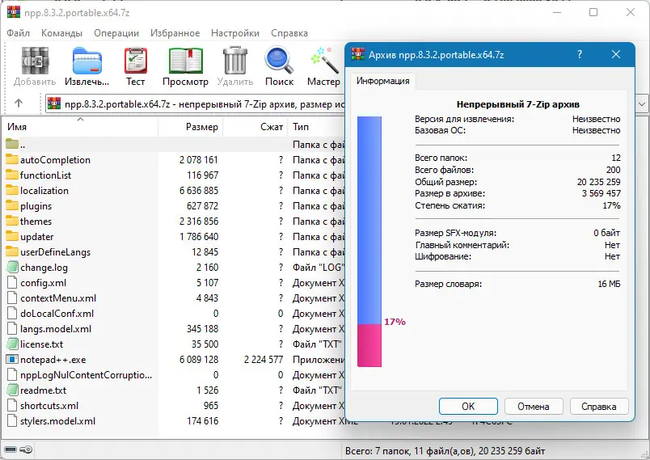Select the doLocalConf.xml file name
The height and width of the screenshot is (460, 650).
pyautogui.click(x=57, y=314)
